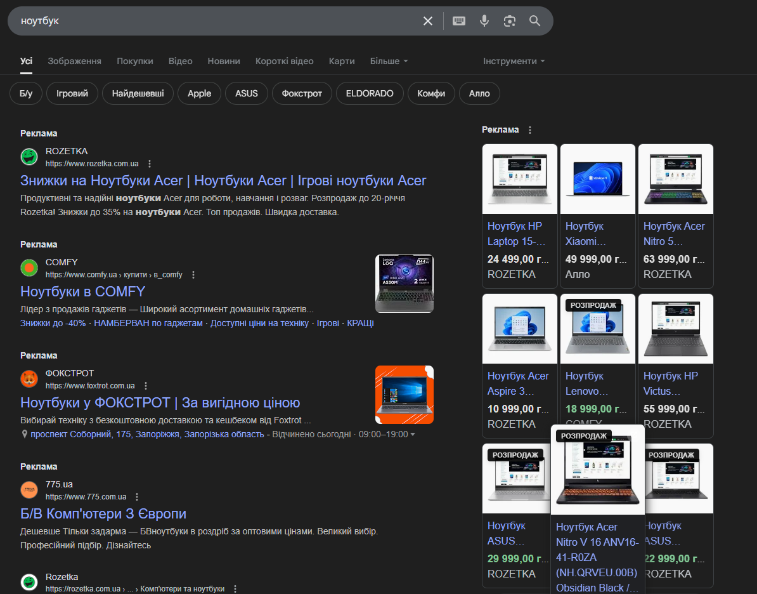Image resolution: width=757 pixels, height=594 pixels.
Task: Open the three-dot menu for the organic Rozetka result
Action: 235,589
